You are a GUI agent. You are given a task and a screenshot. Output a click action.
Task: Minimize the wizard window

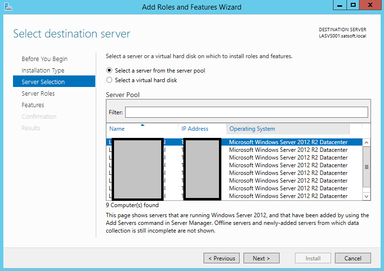pyautogui.click(x=340, y=5)
